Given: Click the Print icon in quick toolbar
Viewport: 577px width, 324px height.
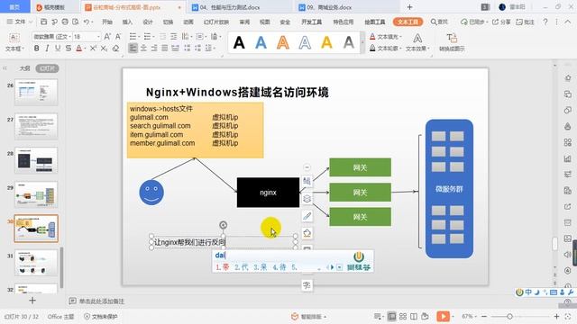Looking at the screenshot, I should tap(65, 22).
